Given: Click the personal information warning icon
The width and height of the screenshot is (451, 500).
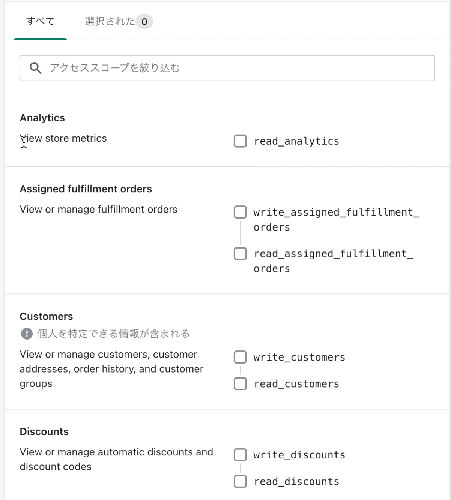Looking at the screenshot, I should pyautogui.click(x=27, y=334).
